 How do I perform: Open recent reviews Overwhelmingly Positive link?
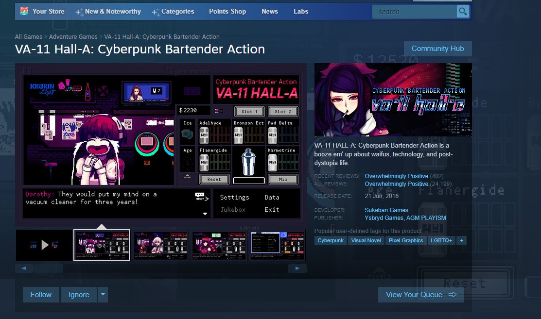coord(397,176)
